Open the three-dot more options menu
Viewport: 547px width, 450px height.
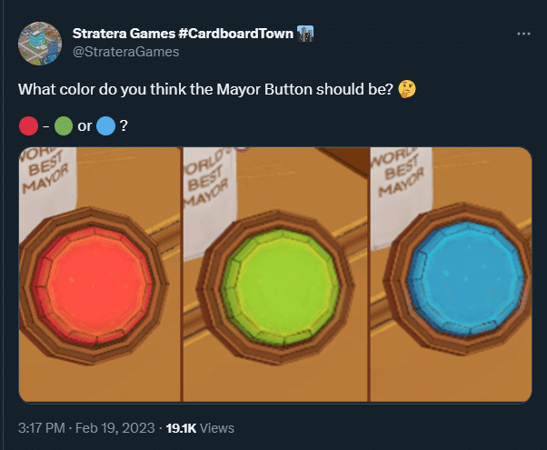(x=523, y=34)
